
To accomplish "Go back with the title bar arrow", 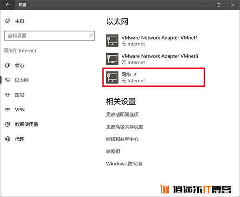I will [8, 5].
